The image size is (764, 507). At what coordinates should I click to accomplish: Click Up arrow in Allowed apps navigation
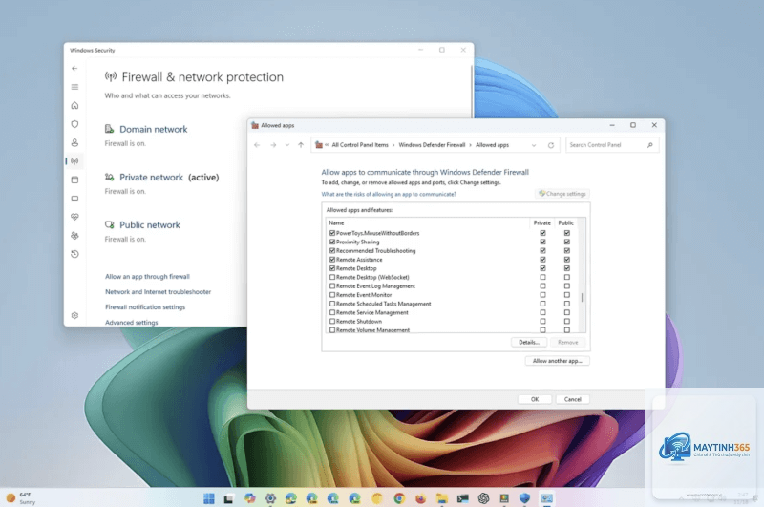coord(301,145)
